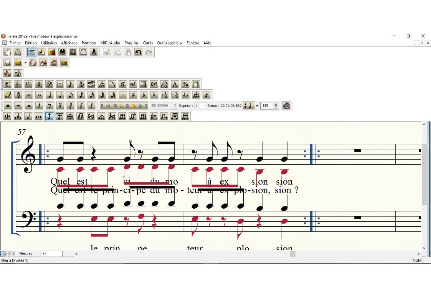The image size is (431, 304).
Task: Open dropdown arrow beside folder icon
Action: 25,63
